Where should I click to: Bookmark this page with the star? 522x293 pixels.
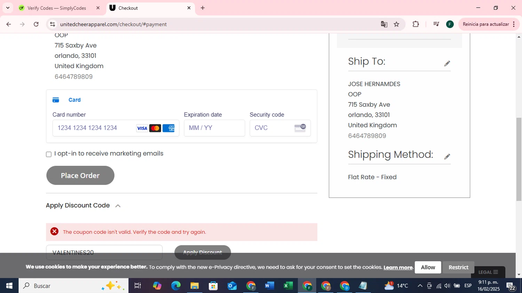(x=396, y=24)
